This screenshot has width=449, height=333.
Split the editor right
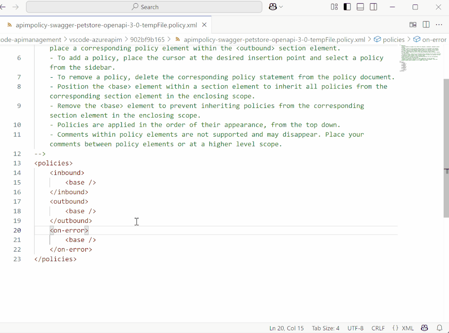point(426,25)
